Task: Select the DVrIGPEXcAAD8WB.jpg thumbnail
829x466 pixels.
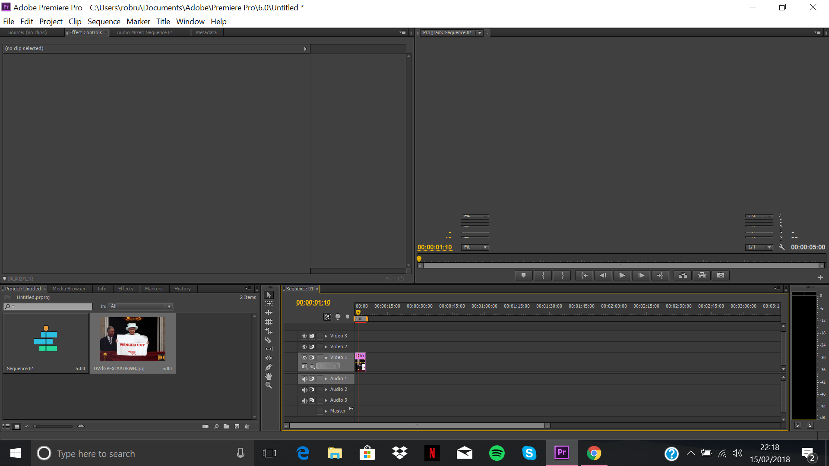Action: [x=133, y=339]
